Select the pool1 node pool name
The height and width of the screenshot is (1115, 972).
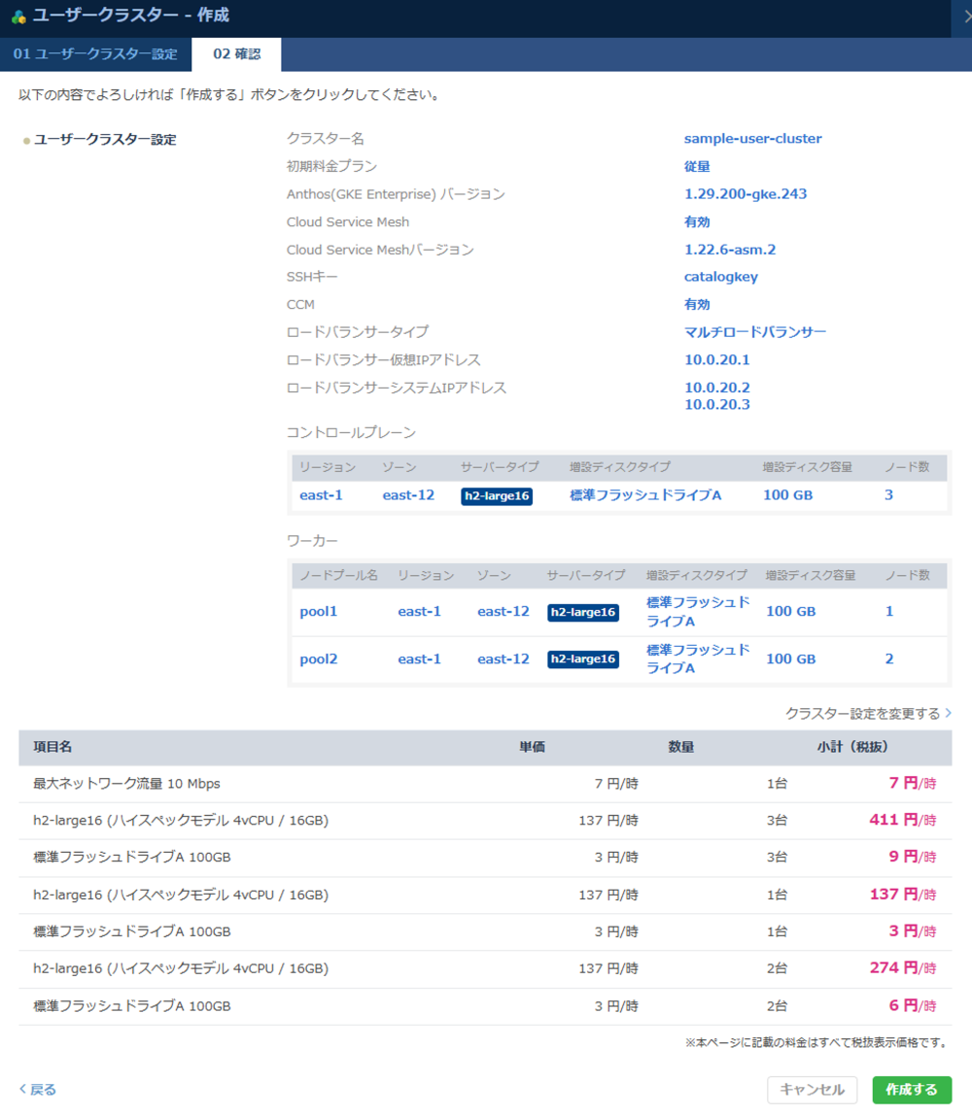[x=319, y=612]
